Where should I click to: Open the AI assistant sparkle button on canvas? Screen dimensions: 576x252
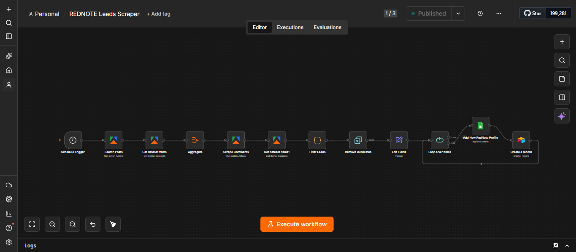tap(562, 116)
